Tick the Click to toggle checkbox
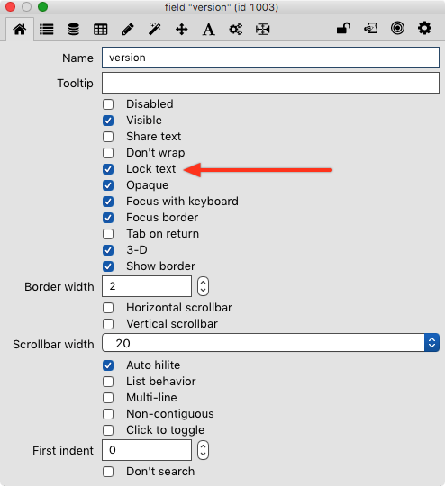The height and width of the screenshot is (486, 445). 108,430
